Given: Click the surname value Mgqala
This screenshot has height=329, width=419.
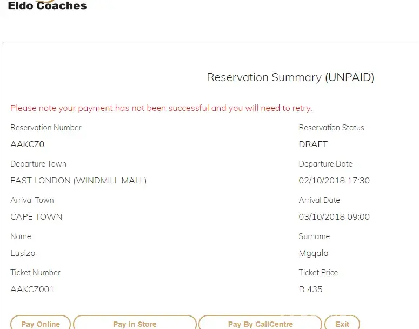Looking at the screenshot, I should [314, 253].
